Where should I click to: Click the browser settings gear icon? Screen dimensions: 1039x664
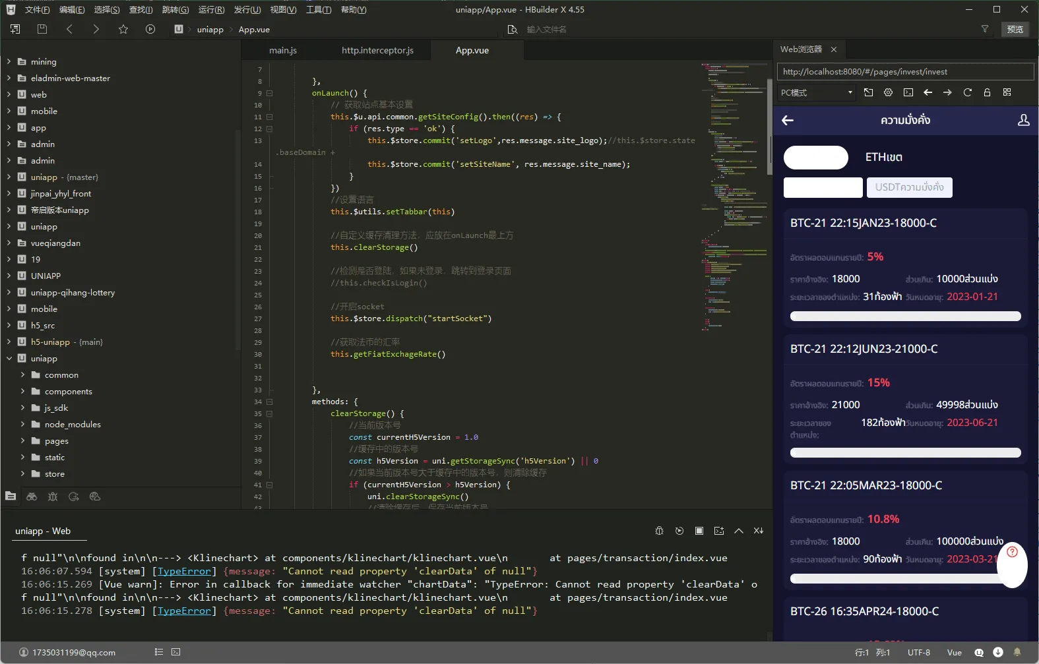click(x=888, y=92)
